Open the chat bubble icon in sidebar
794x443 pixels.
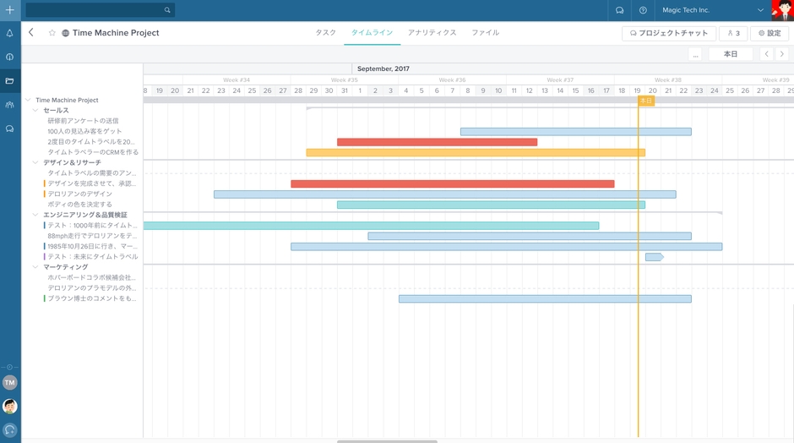click(x=10, y=129)
